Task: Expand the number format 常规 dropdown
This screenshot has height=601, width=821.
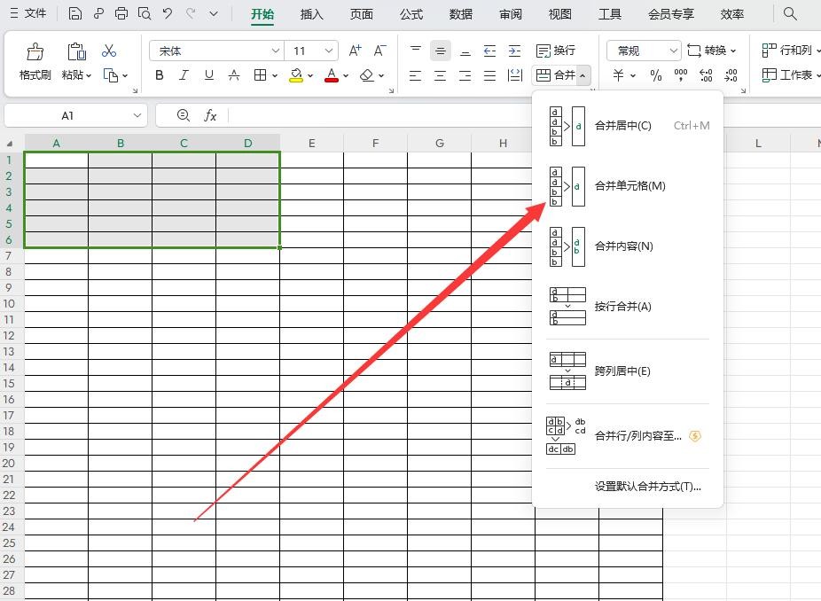Action: coord(673,51)
